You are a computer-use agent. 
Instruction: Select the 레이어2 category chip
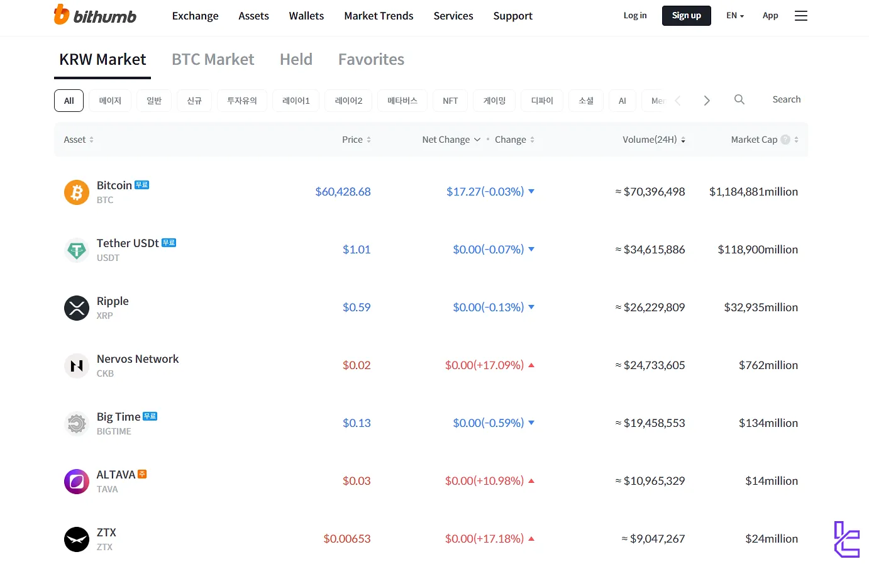[348, 101]
